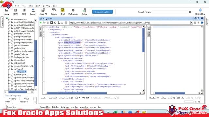Viewport: 209px width, 117px height.
Task: Expand the submitReport tree node
Action: 9,75
